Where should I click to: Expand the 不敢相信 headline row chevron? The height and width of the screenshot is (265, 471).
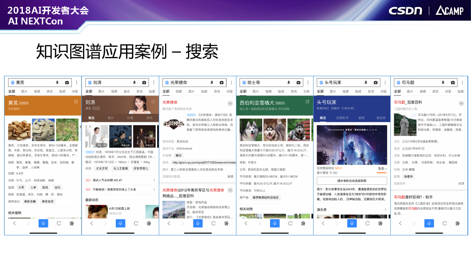(154, 189)
